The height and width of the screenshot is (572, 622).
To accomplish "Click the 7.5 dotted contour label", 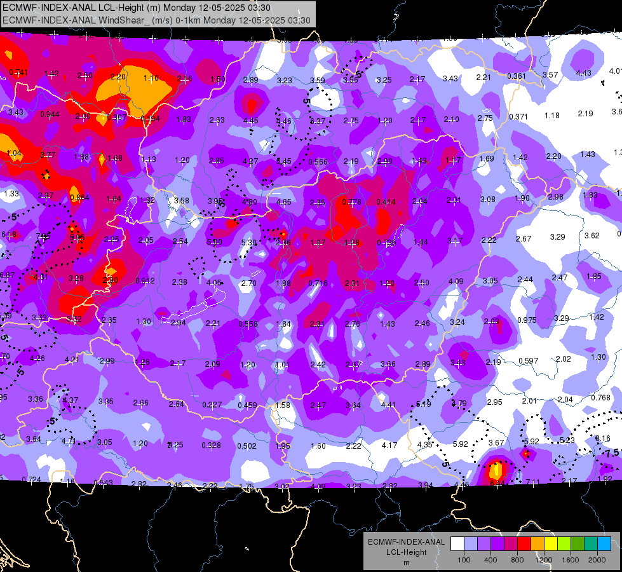I will [613, 453].
